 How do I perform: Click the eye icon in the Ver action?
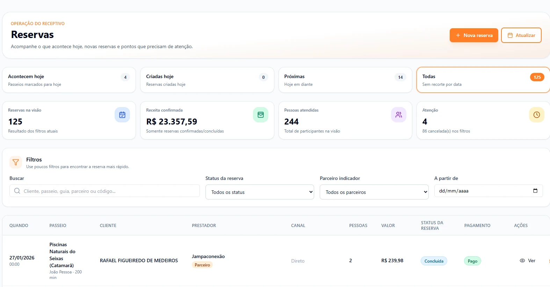point(522,260)
